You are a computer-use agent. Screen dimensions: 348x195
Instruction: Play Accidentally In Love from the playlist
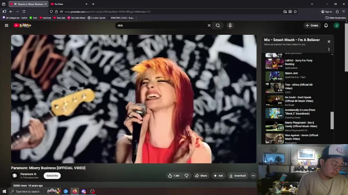298,113
